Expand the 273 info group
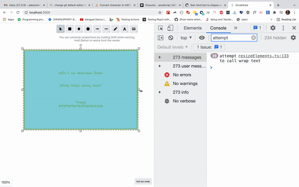The image size is (299, 187). (160, 92)
